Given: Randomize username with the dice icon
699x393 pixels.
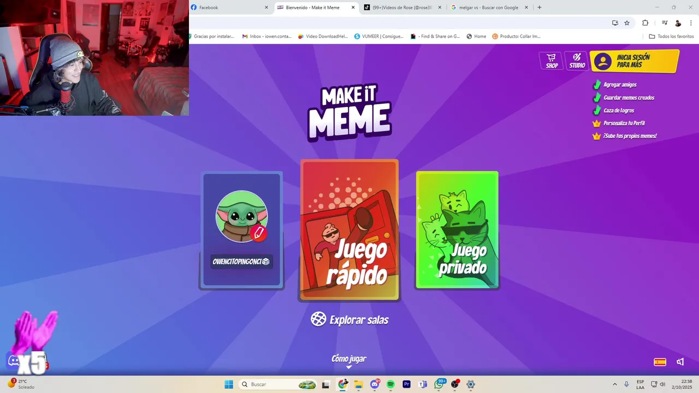Looking at the screenshot, I should [x=266, y=262].
